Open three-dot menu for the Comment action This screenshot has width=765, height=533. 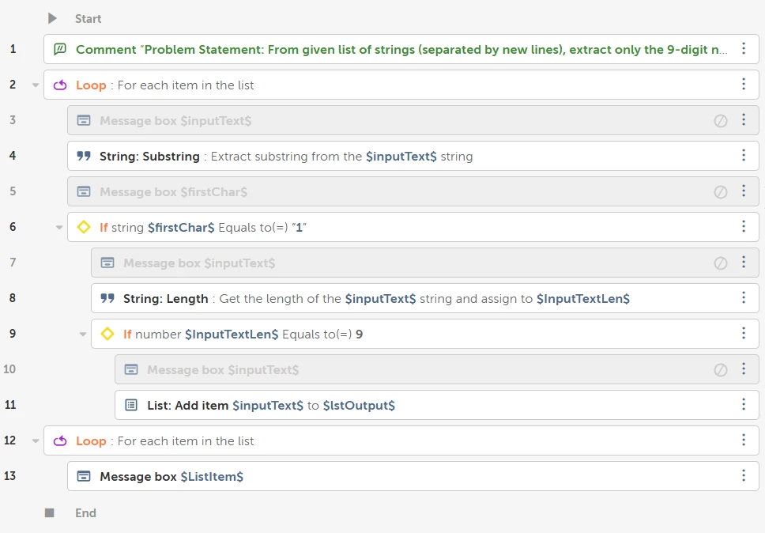click(744, 48)
